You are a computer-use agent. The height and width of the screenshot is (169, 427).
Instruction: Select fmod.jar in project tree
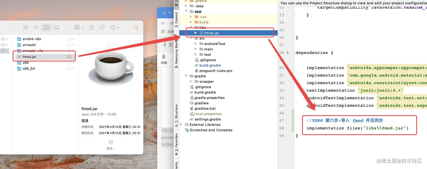coord(212,33)
